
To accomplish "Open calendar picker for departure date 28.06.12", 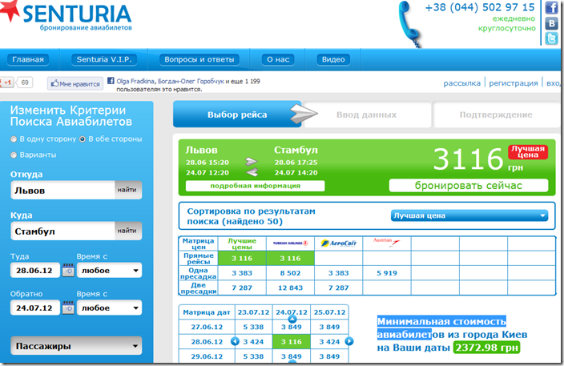I will [67, 271].
